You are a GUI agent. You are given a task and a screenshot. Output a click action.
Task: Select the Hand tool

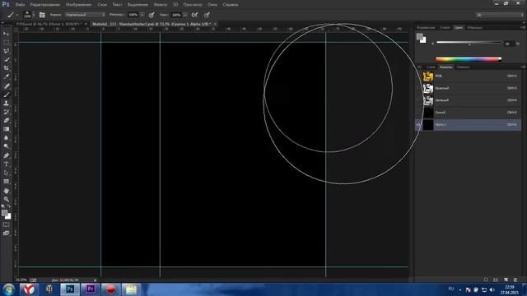click(6, 191)
